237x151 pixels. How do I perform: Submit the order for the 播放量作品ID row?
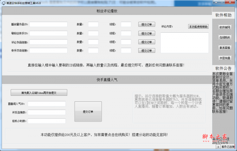(147, 24)
